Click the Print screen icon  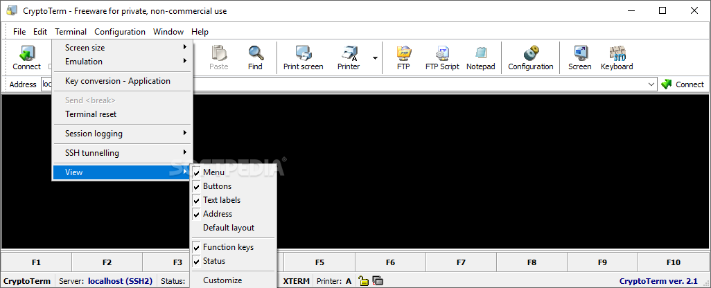[304, 57]
